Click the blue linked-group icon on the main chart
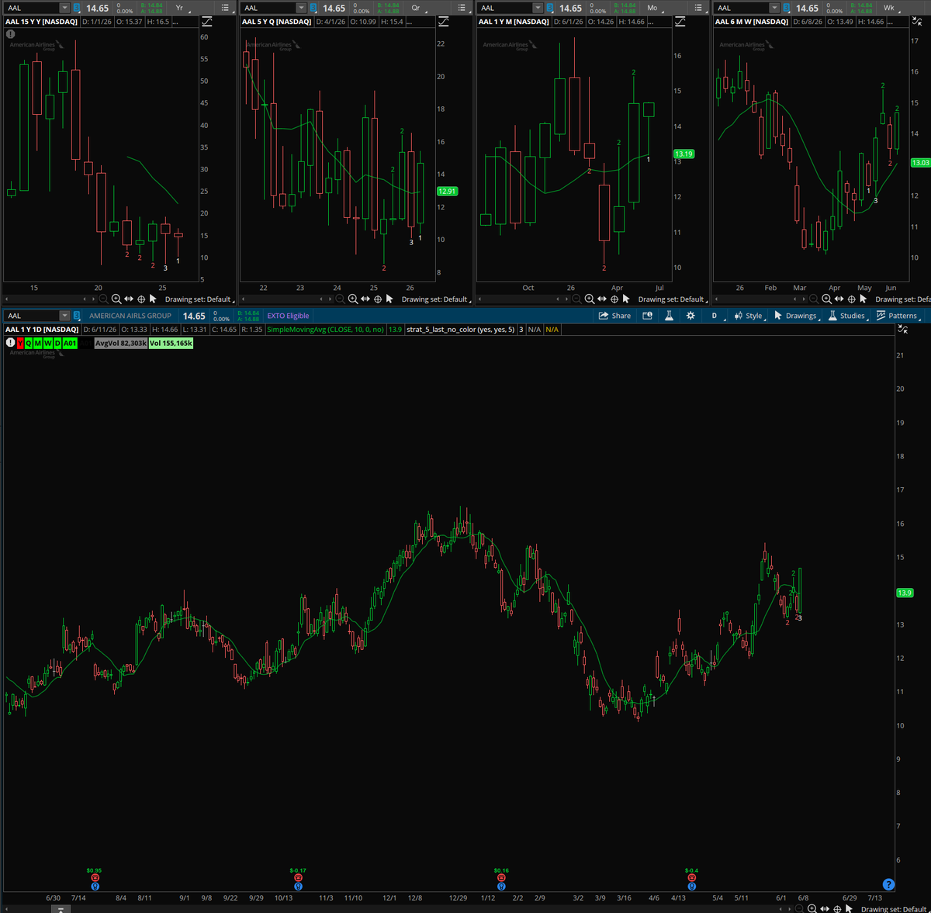The width and height of the screenshot is (931, 913). pyautogui.click(x=76, y=316)
